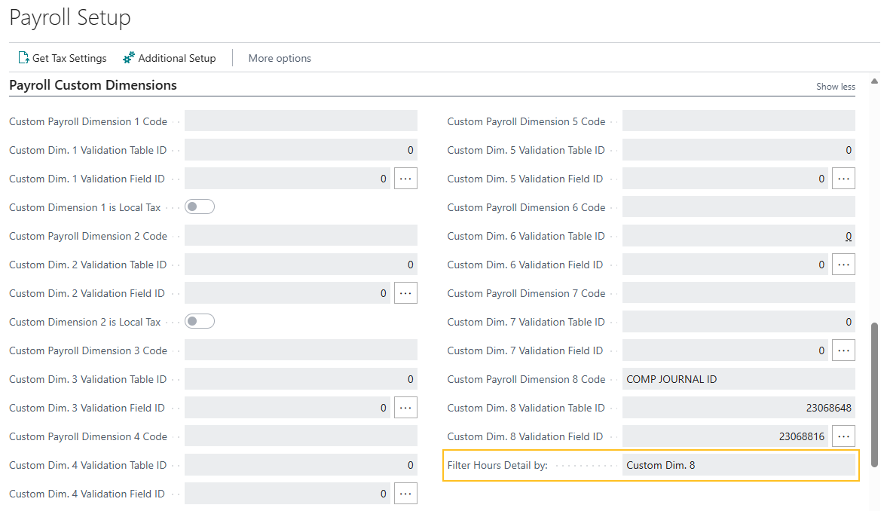Open lookup for Custom Dim. 6 Validation Field ID

[x=843, y=264]
